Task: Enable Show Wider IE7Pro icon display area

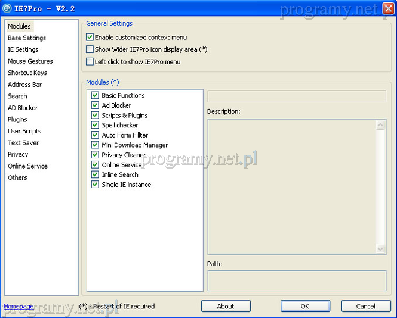Action: click(x=90, y=49)
